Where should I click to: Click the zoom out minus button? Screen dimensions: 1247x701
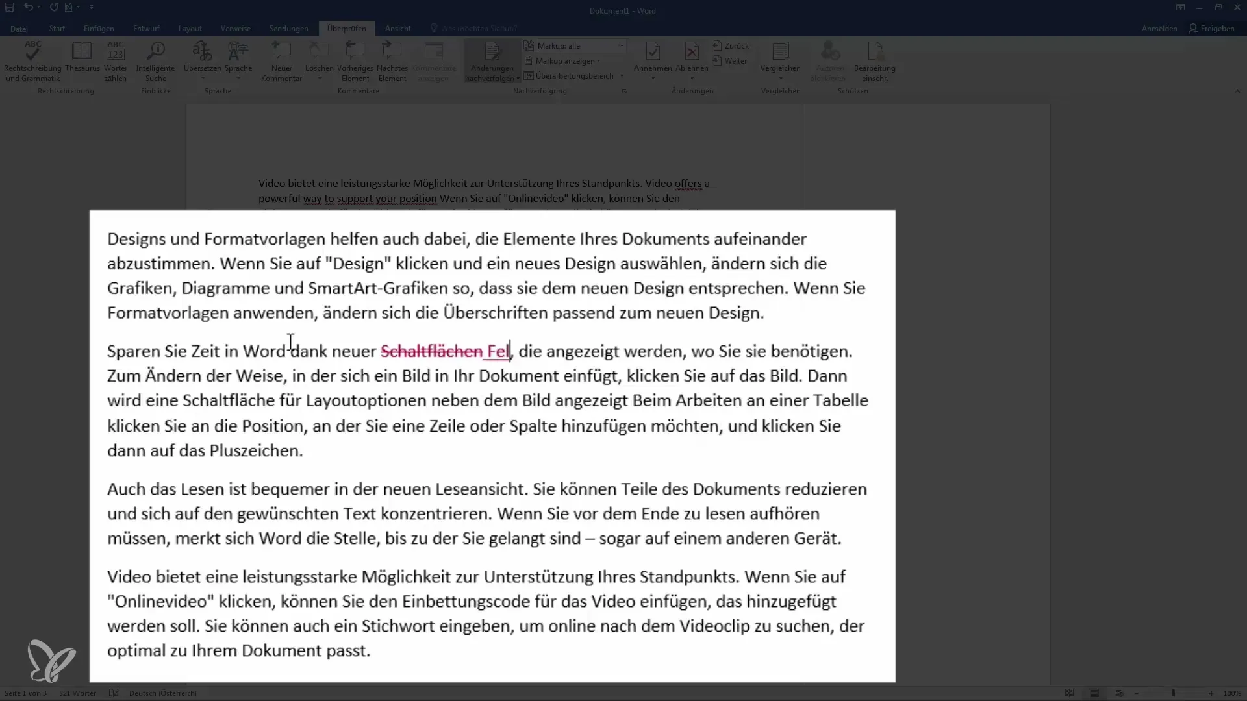pyautogui.click(x=1137, y=693)
